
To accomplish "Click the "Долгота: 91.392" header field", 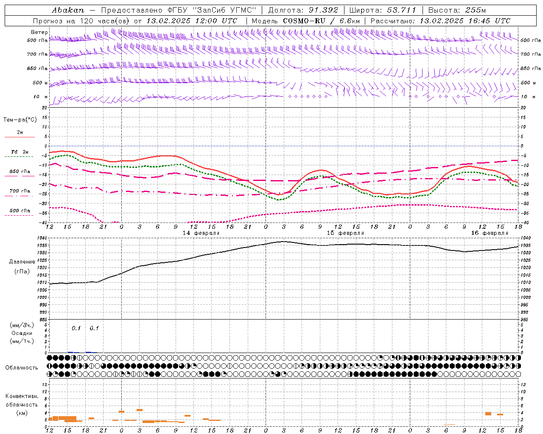I will 303,10.
